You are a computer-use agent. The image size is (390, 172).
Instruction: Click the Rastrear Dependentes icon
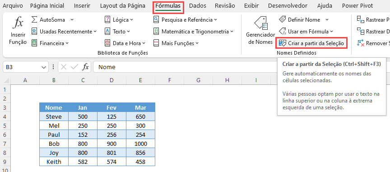(x=360, y=31)
